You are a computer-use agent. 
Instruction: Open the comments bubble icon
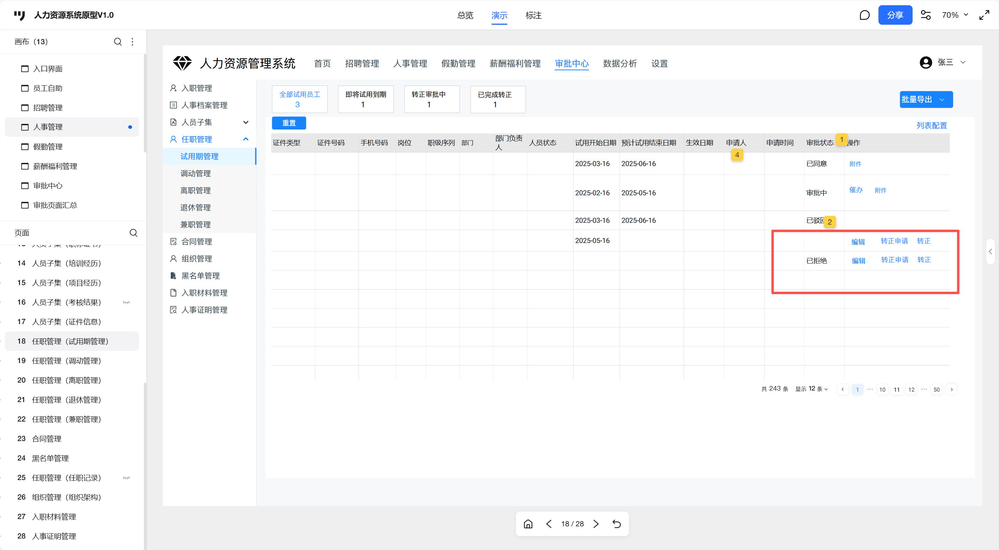[864, 15]
